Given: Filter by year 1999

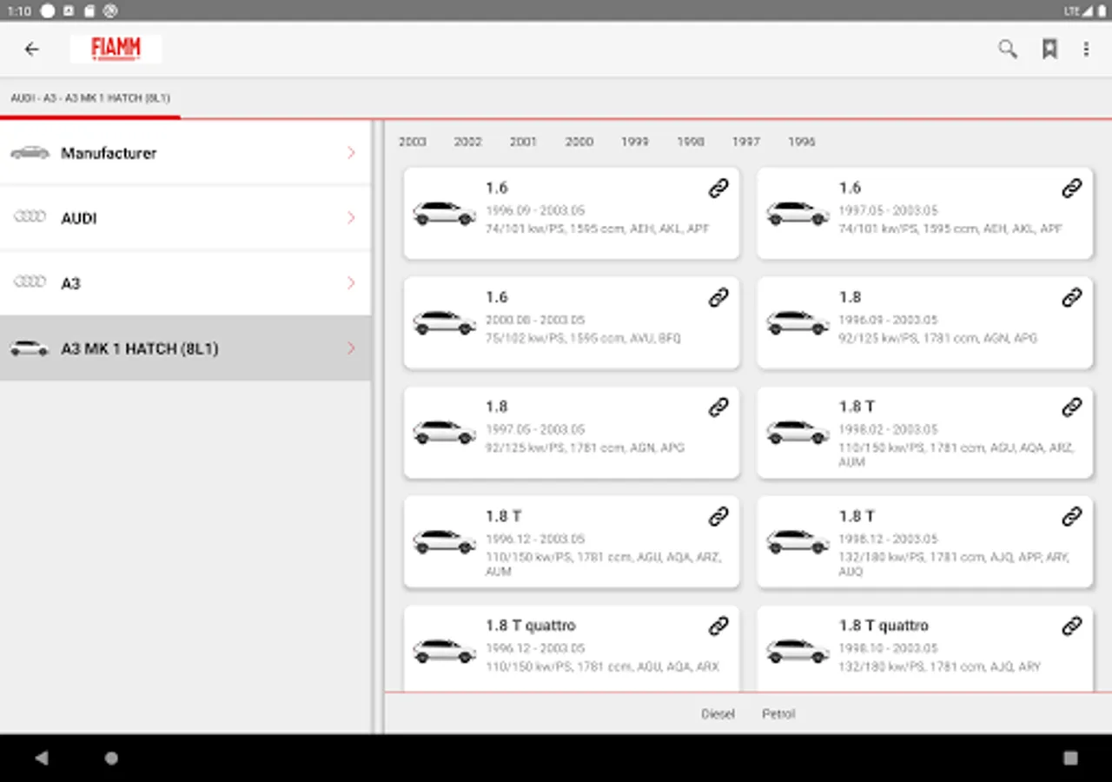Looking at the screenshot, I should [635, 142].
